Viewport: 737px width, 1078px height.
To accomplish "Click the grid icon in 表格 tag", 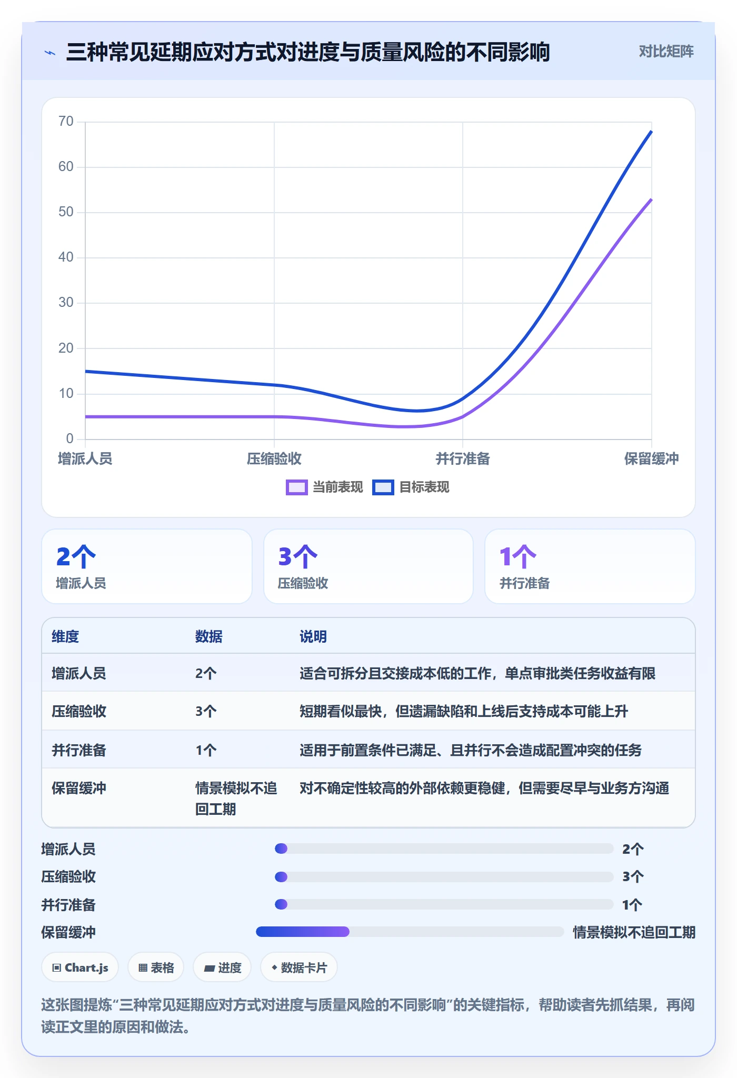I will (143, 968).
